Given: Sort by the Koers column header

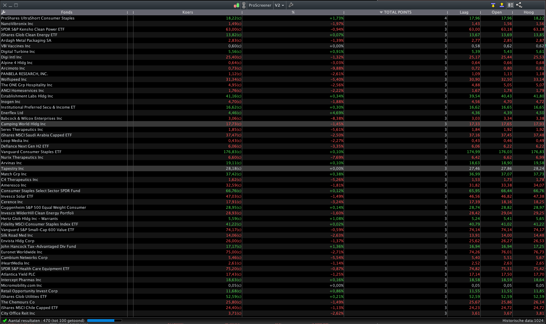Looking at the screenshot, I should pos(188,12).
